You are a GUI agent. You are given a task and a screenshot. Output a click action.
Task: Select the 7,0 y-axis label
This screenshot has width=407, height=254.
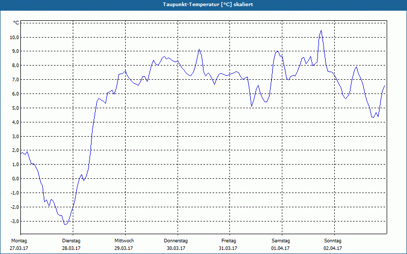pyautogui.click(x=15, y=80)
